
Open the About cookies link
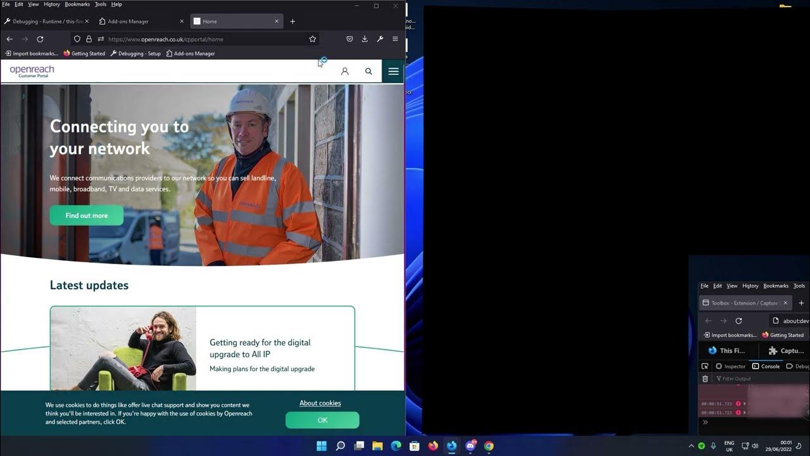pos(320,403)
